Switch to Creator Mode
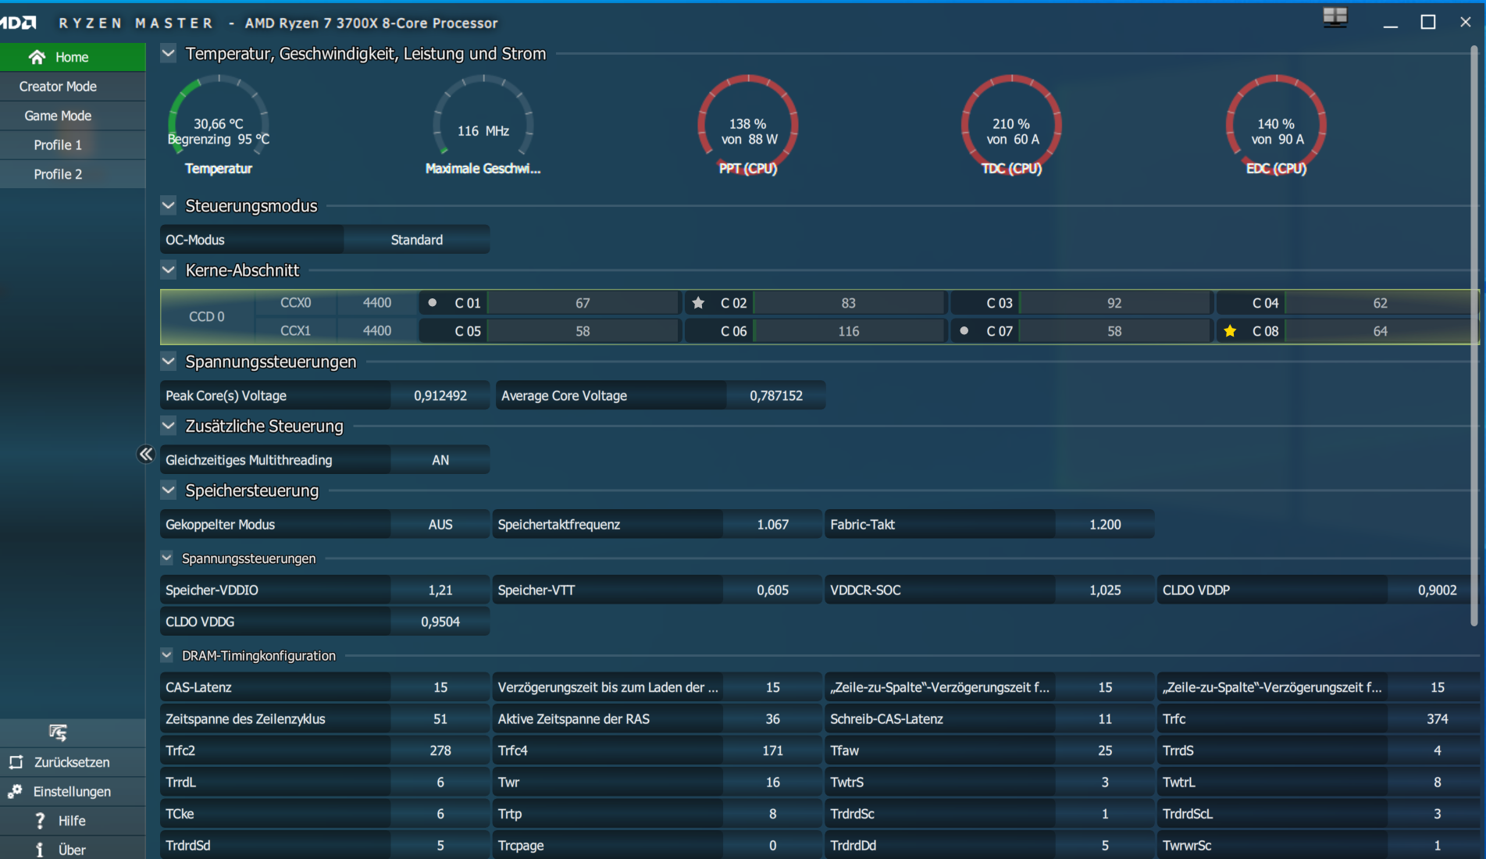This screenshot has width=1486, height=859. [73, 87]
